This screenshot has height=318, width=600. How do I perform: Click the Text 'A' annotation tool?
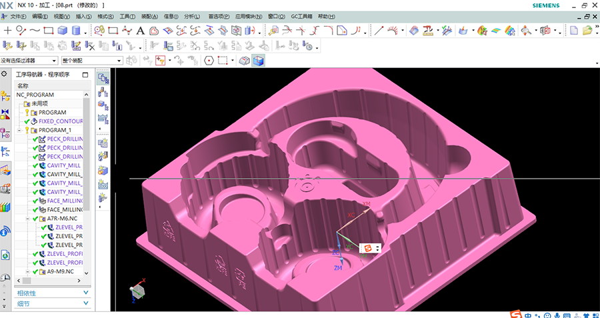pyautogui.click(x=141, y=30)
